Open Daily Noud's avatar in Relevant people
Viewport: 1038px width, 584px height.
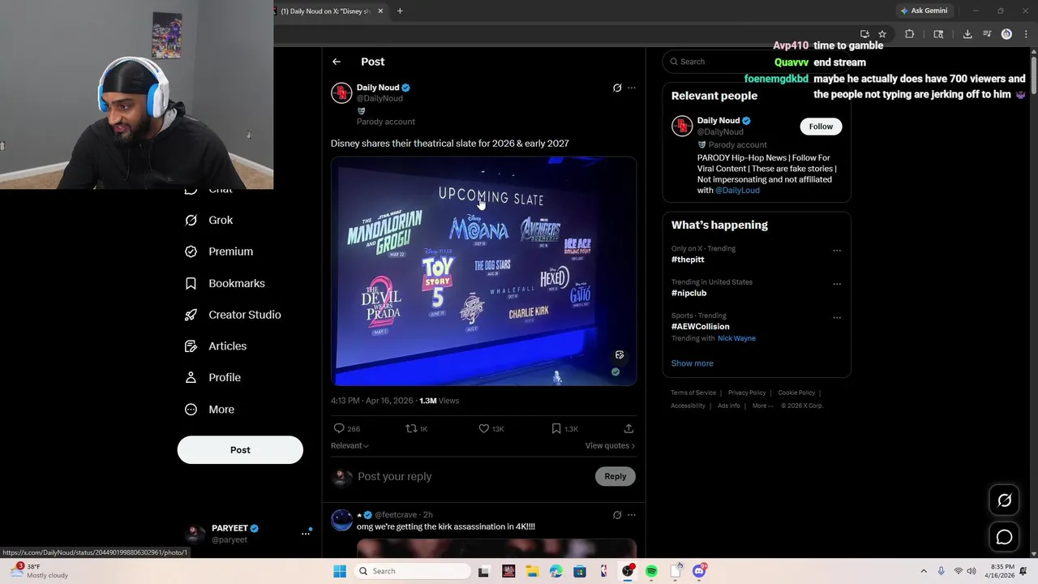[x=682, y=126]
